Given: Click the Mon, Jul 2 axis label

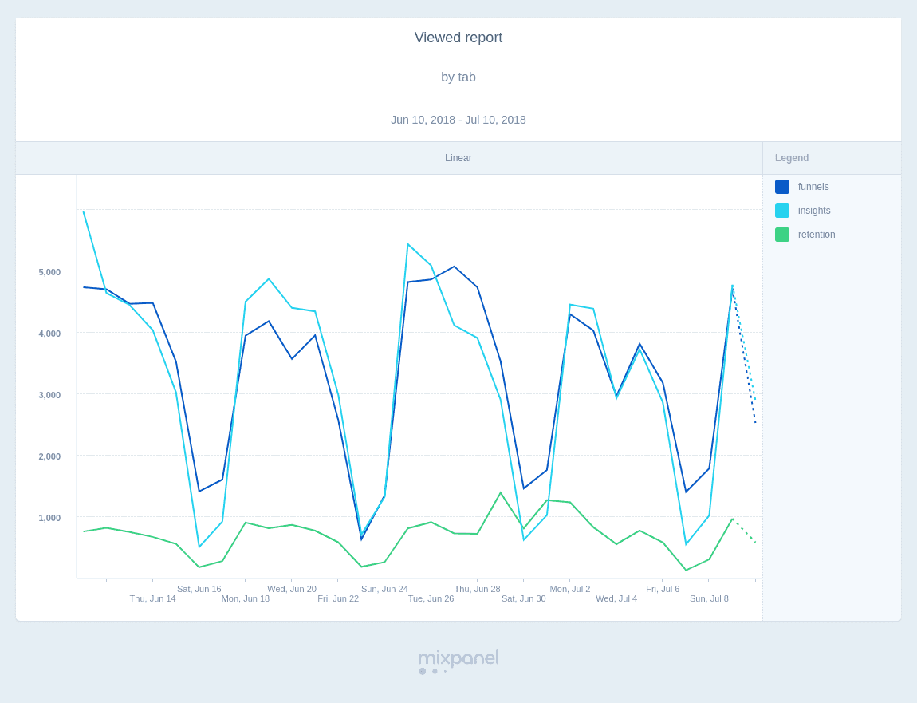Looking at the screenshot, I should [x=570, y=589].
